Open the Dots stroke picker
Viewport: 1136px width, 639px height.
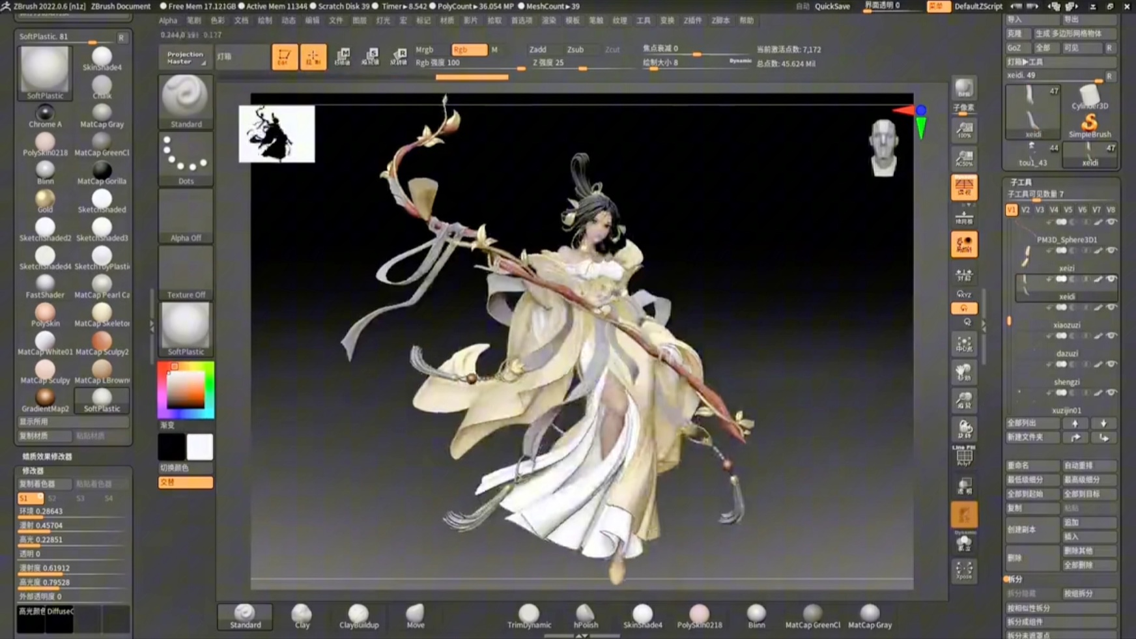pyautogui.click(x=186, y=159)
